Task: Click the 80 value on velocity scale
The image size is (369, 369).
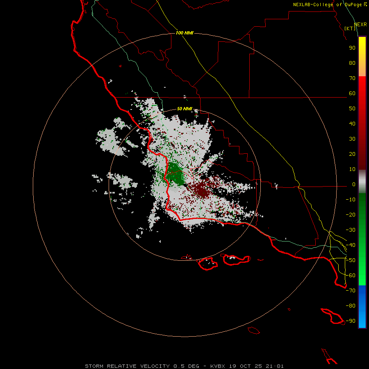Action: [x=352, y=63]
